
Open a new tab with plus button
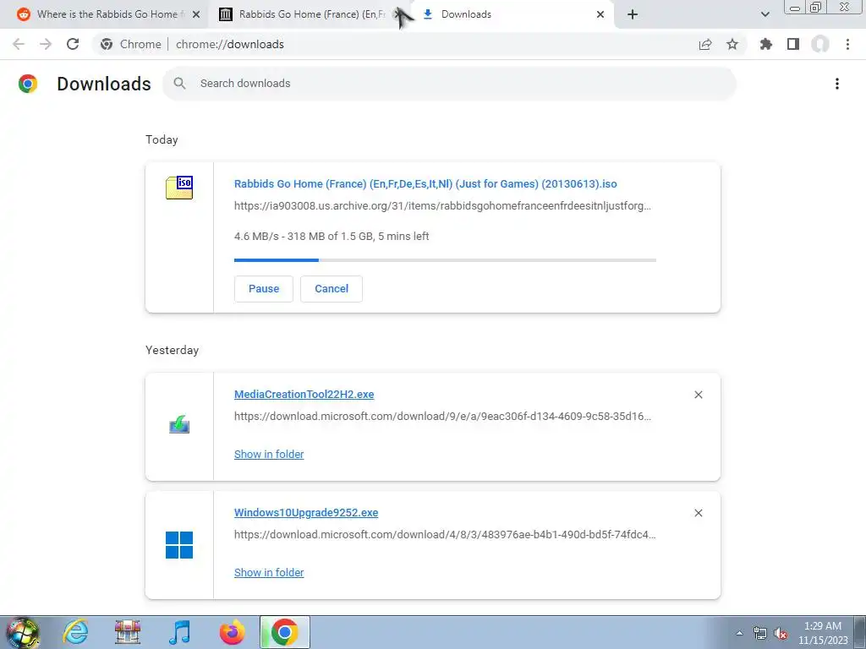633,14
